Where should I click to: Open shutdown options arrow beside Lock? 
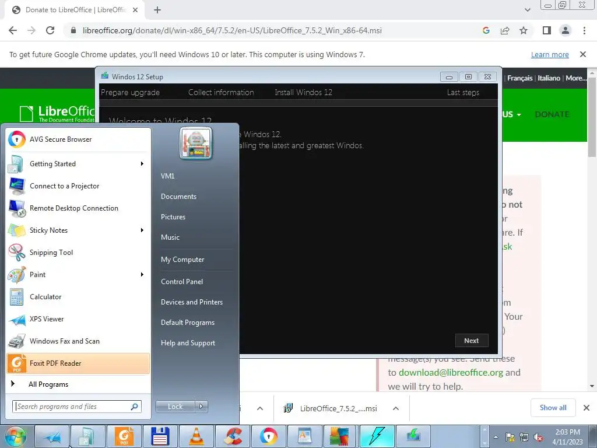(201, 407)
